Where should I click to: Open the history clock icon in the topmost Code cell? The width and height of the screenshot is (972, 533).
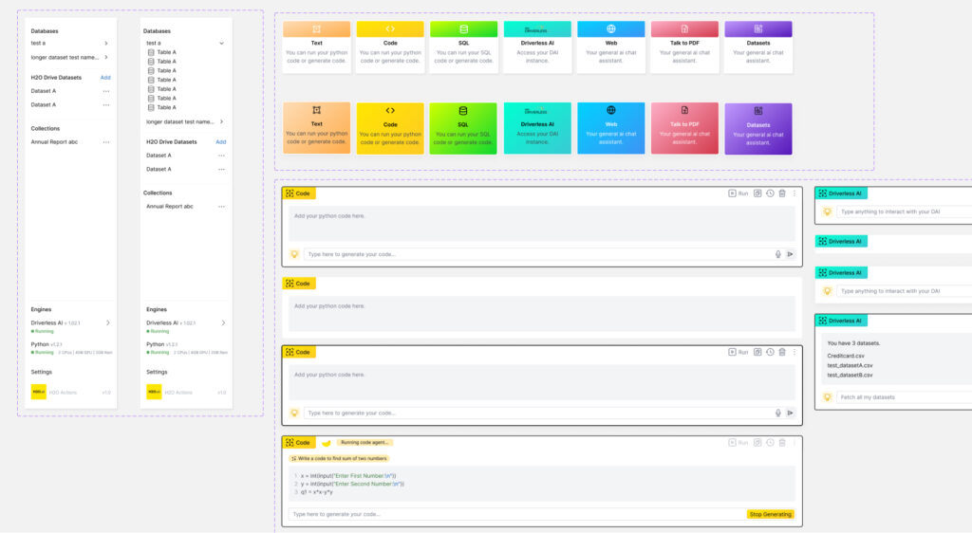click(x=770, y=193)
